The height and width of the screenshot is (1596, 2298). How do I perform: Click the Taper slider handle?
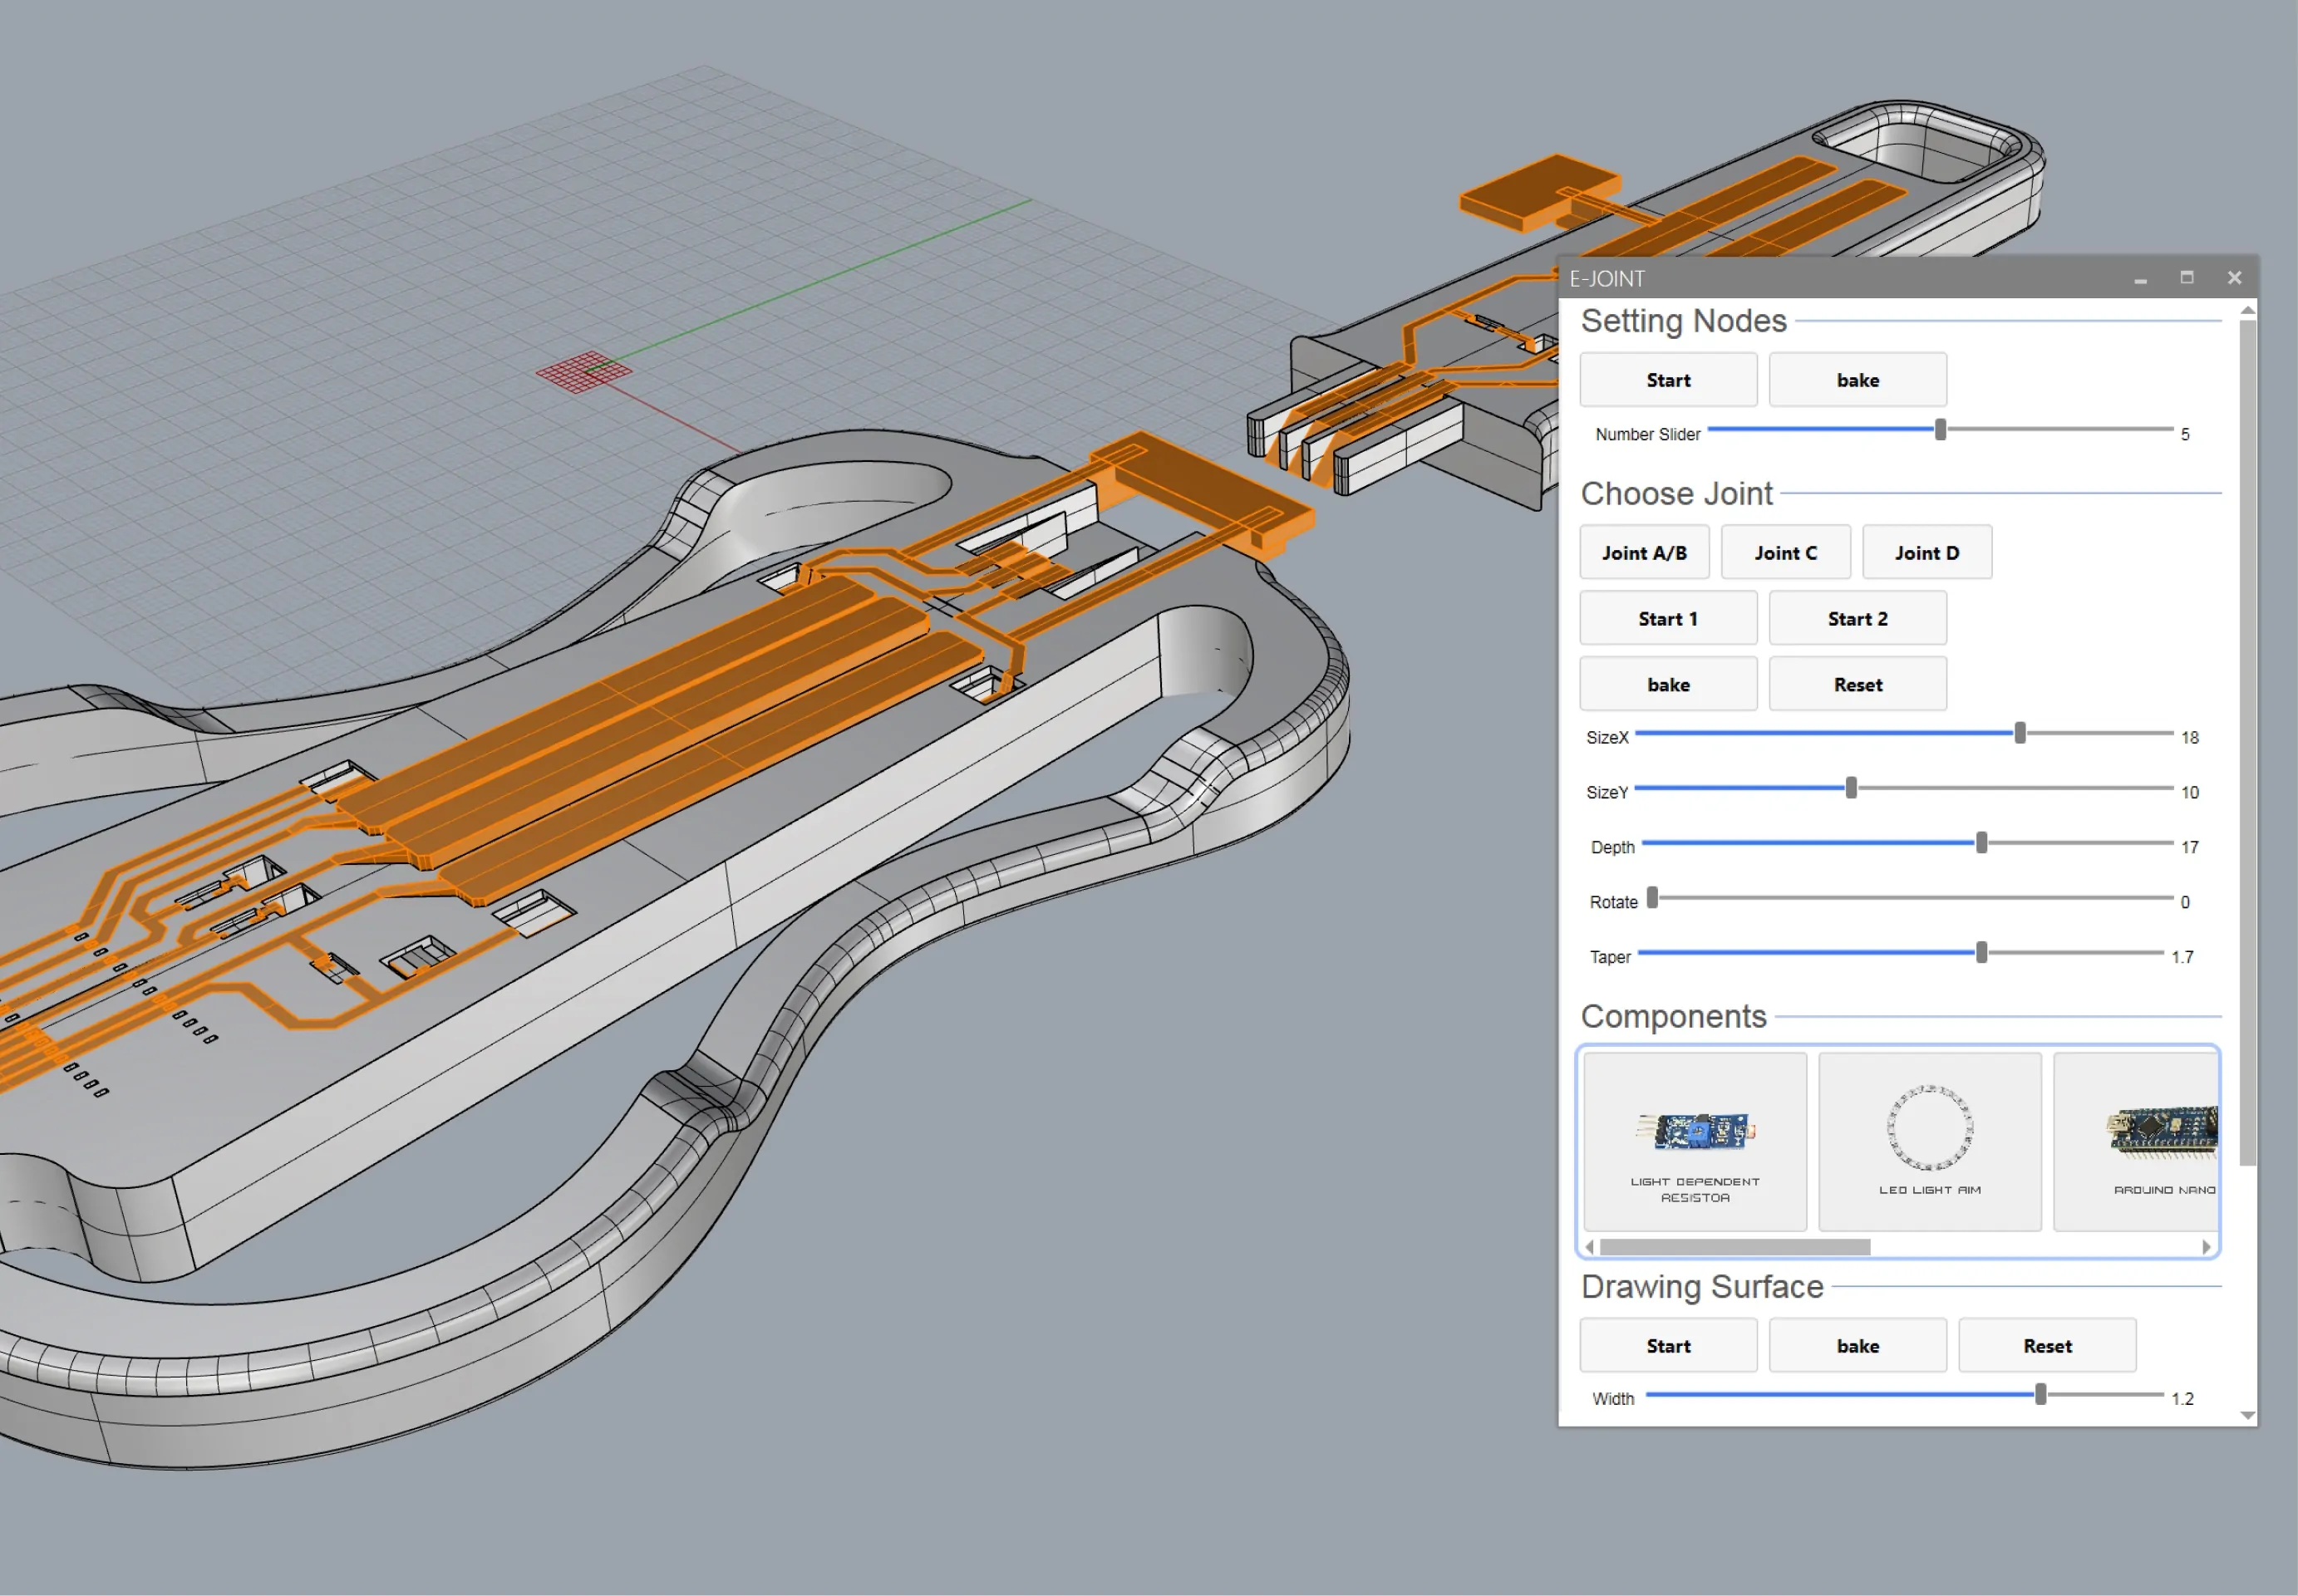[1981, 953]
